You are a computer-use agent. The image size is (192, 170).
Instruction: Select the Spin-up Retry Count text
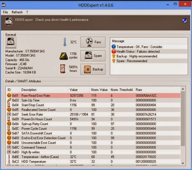coord(35,124)
